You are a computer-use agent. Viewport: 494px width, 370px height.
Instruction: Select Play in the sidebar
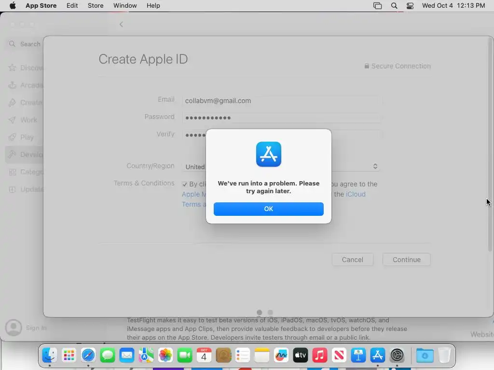click(25, 137)
